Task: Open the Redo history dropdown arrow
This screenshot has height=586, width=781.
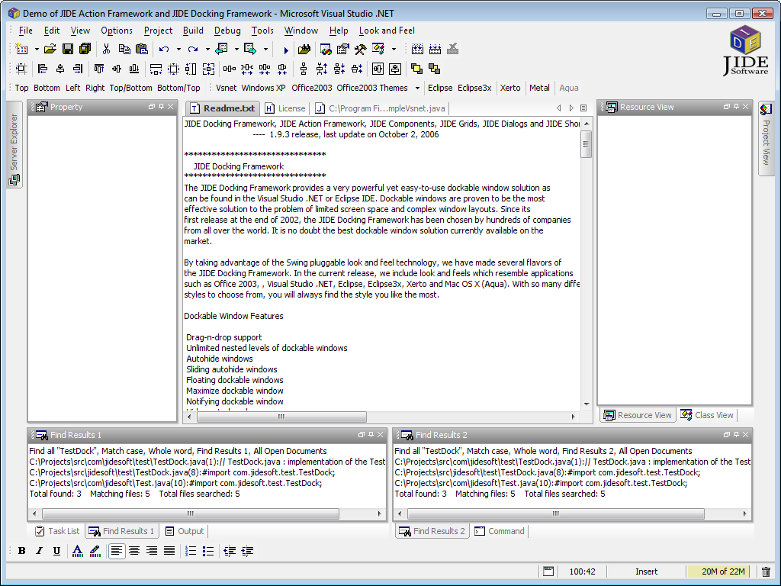Action: pyautogui.click(x=207, y=50)
